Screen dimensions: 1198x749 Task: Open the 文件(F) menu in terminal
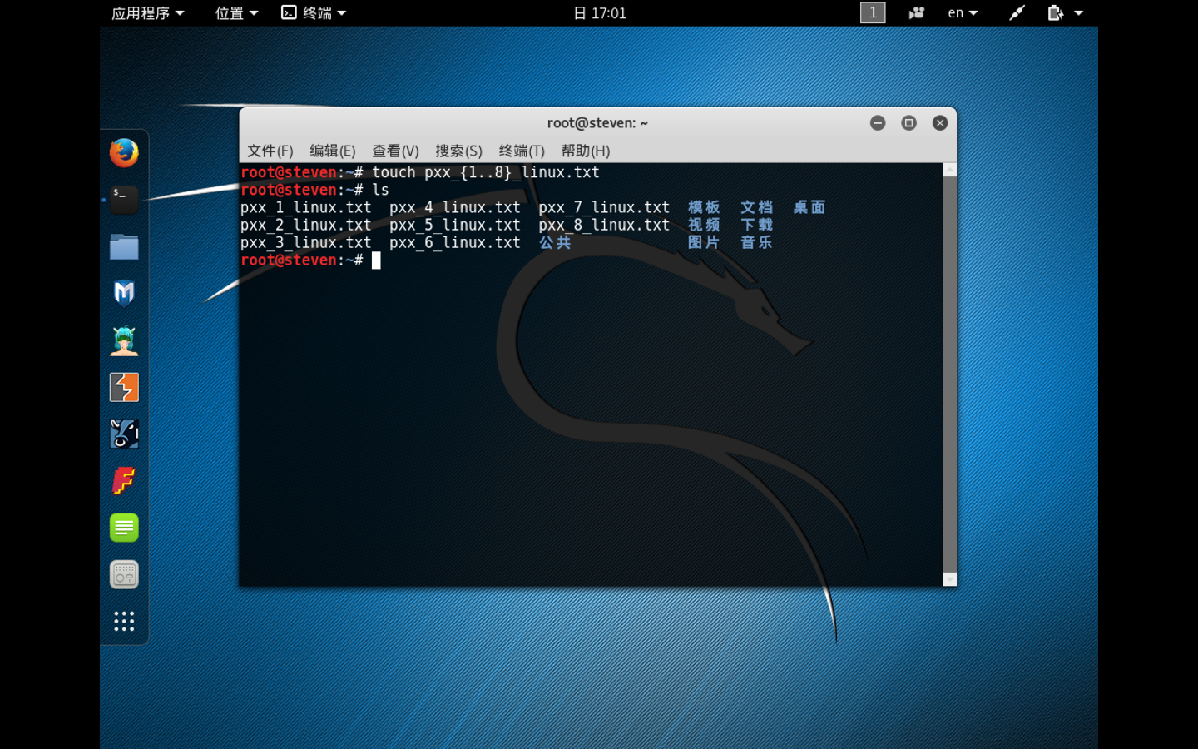[270, 151]
